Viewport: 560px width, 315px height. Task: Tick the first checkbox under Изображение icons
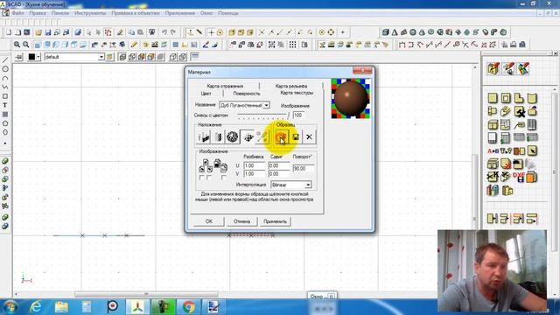pos(202,178)
